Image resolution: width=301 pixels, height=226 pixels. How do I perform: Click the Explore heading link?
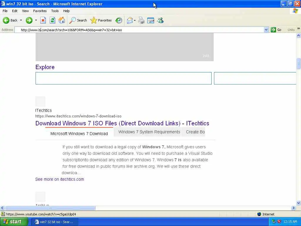tap(45, 67)
